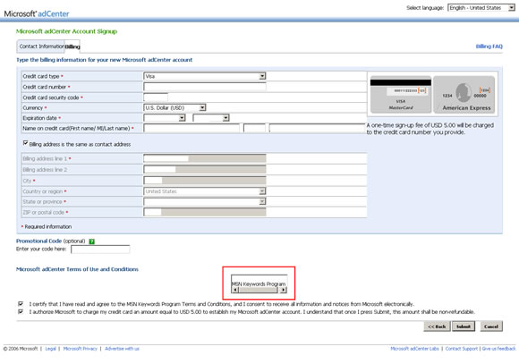Click the American Express card illustration
Screen dimensions: 519x364
[464, 95]
